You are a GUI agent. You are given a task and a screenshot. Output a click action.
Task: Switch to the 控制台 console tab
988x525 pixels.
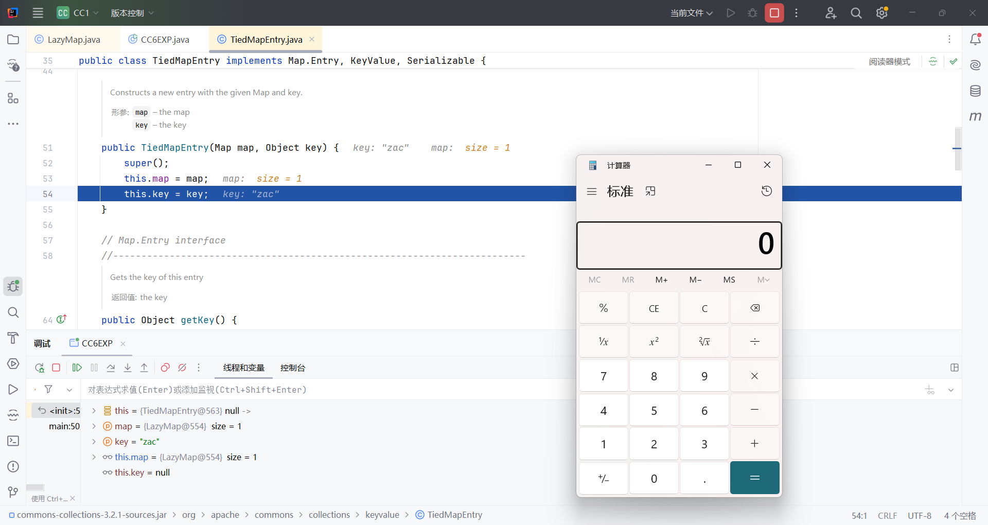click(292, 367)
